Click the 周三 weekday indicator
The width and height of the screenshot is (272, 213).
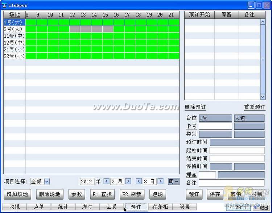(174, 181)
